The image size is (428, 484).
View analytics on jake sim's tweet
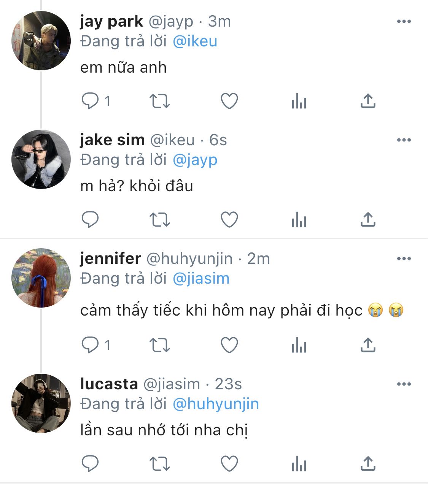[x=299, y=220]
